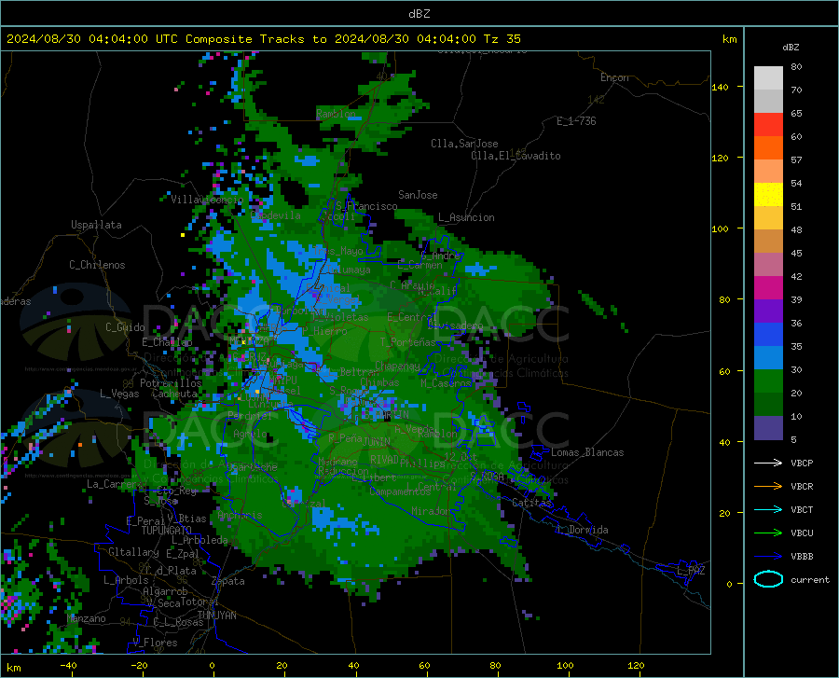The height and width of the screenshot is (678, 839).
Task: Select the light gray 80 dBZ color swatch
Action: coord(768,78)
